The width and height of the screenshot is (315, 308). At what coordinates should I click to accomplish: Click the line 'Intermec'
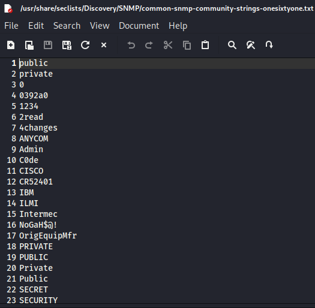[x=38, y=214]
